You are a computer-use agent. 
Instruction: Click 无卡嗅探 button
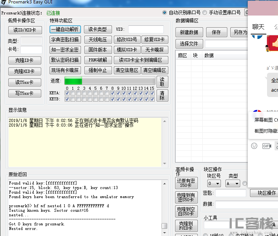tap(155, 50)
